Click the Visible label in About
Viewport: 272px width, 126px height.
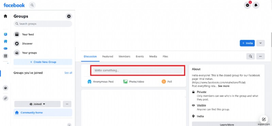pos(201,105)
